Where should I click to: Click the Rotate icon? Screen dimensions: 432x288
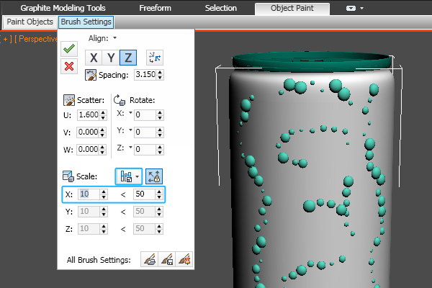coord(120,100)
